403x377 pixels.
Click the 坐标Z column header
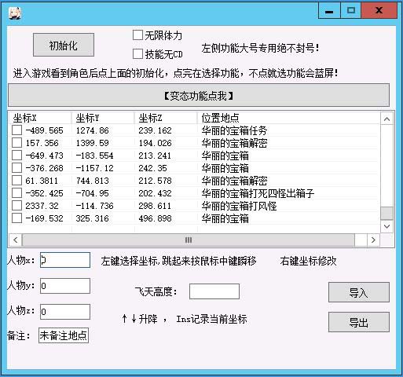click(166, 118)
